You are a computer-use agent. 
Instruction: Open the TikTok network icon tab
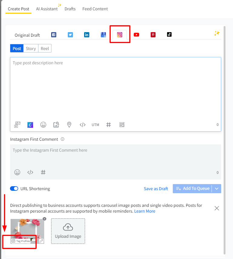(x=169, y=35)
